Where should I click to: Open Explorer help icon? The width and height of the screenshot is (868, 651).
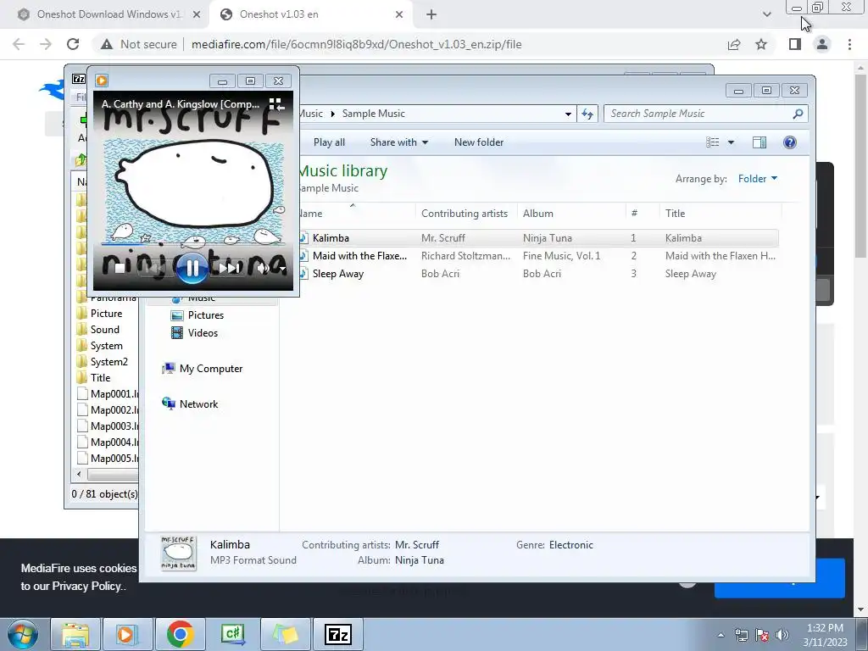pyautogui.click(x=790, y=142)
